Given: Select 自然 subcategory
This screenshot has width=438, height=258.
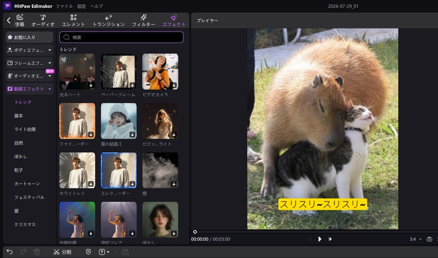Looking at the screenshot, I should (x=19, y=143).
